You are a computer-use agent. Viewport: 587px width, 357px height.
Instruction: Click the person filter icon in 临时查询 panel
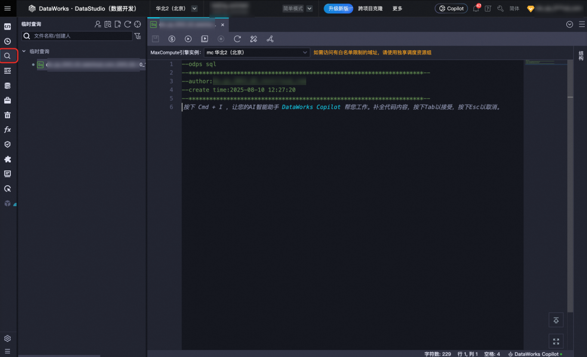click(x=98, y=24)
